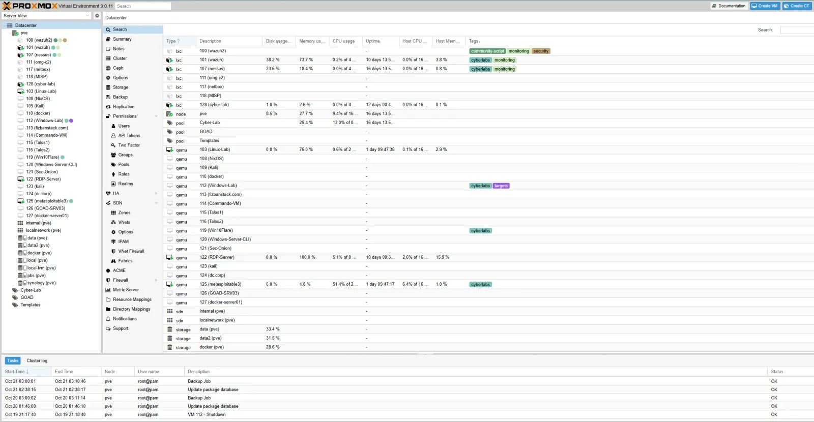Open the Zones SDN menu item
The height and width of the screenshot is (422, 814).
[x=132, y=213]
